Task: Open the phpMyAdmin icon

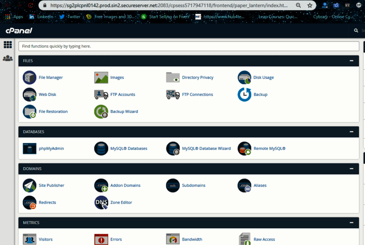Action: (x=30, y=149)
